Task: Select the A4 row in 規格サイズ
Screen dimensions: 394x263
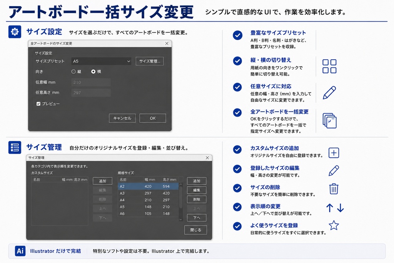Action: pos(148,200)
